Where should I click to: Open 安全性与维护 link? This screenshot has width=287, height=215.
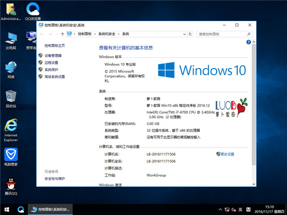[x=55, y=179]
